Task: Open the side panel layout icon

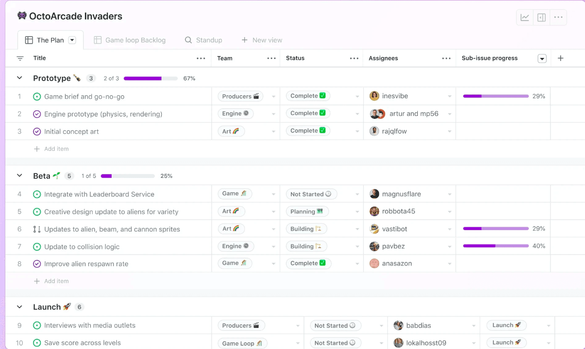Action: [541, 18]
